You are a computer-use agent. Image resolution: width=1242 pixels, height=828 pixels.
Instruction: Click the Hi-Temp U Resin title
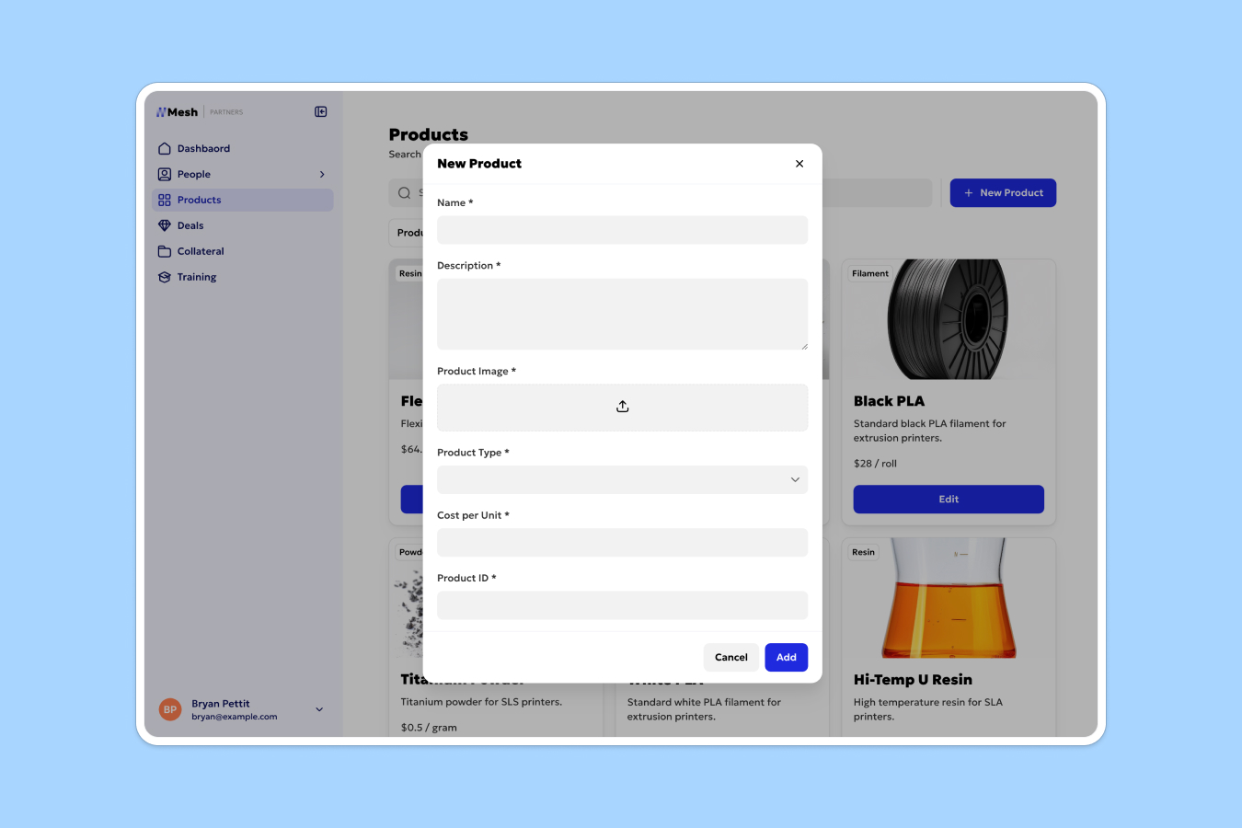click(913, 680)
